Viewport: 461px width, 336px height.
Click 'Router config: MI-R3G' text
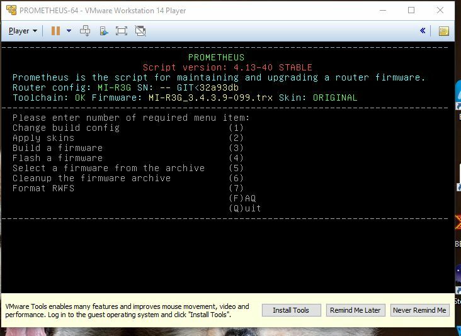click(x=72, y=87)
